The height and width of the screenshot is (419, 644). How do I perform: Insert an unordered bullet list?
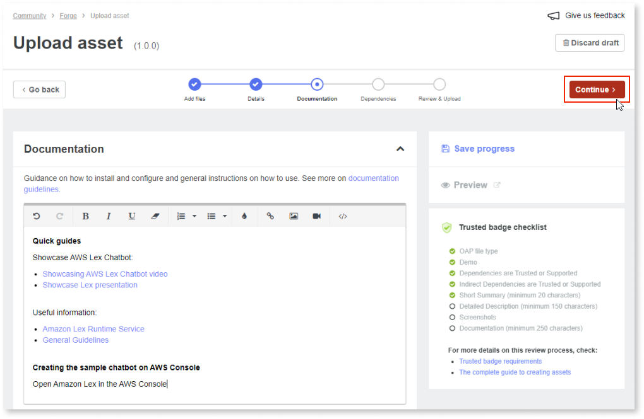[x=211, y=216]
